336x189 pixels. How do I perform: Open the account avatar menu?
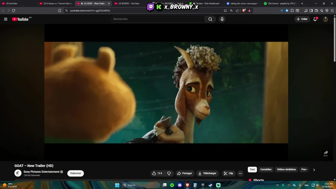[325, 19]
